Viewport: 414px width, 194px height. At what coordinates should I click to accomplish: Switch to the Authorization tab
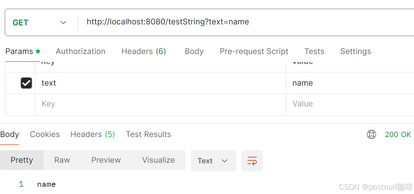(80, 51)
